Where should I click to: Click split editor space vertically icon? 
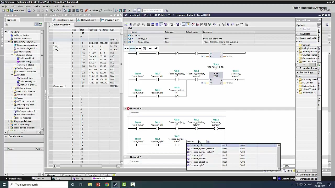(139, 10)
